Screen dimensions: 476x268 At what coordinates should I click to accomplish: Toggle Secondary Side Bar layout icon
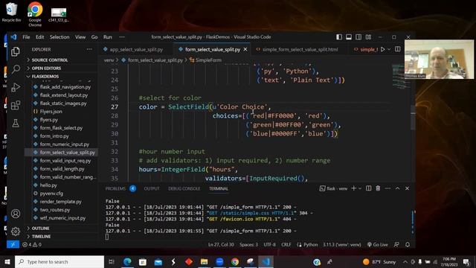click(358, 37)
